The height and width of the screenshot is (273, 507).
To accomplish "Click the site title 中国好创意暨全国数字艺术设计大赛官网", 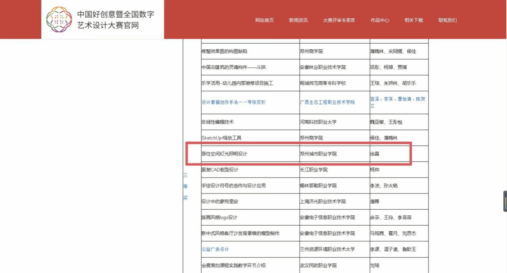I will pos(116,20).
